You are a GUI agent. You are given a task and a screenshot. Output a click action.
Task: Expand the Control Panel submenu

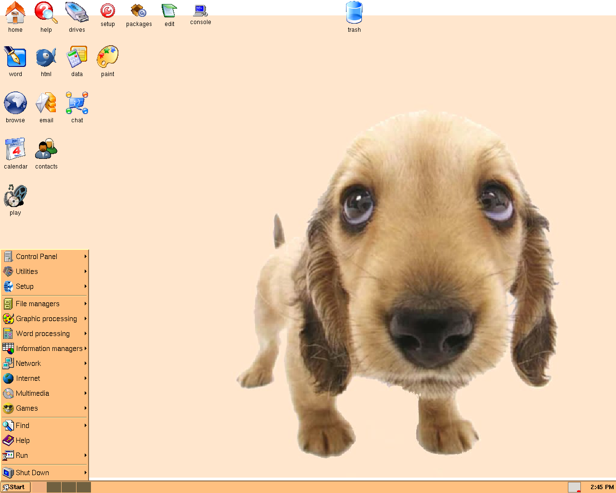pyautogui.click(x=45, y=257)
